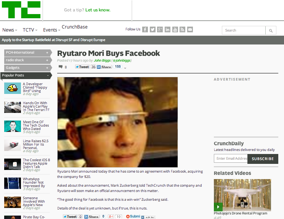Click the email newsletter envelope icon
Image resolution: width=284 pixels, height=219 pixels.
(190, 30)
